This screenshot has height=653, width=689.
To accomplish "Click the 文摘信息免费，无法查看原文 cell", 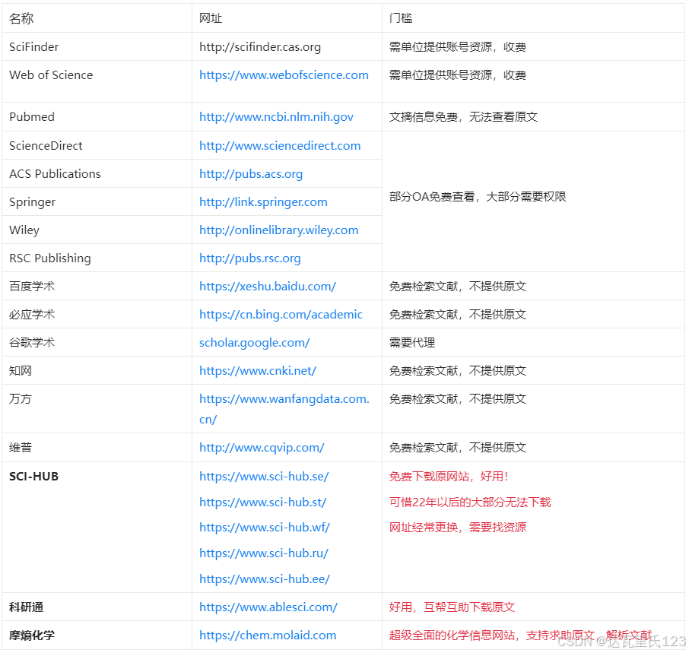I will tap(533, 117).
